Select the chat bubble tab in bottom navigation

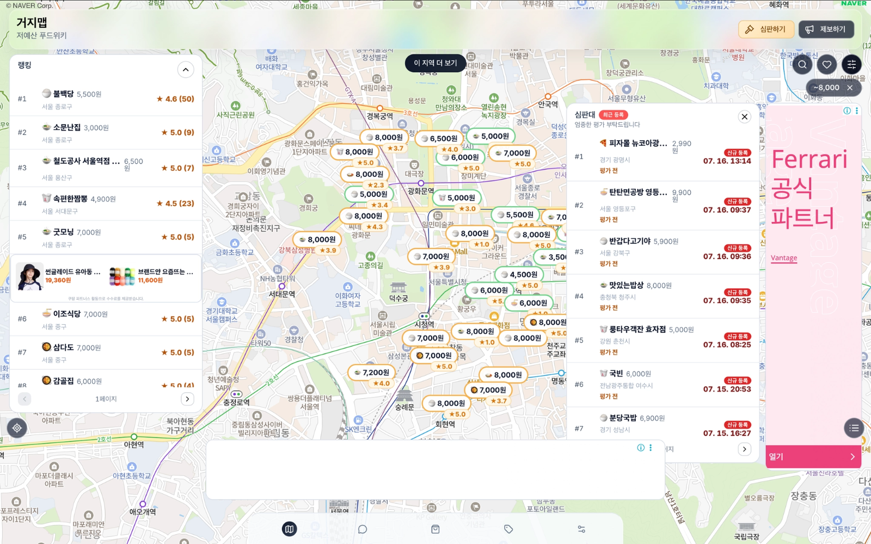[363, 529]
